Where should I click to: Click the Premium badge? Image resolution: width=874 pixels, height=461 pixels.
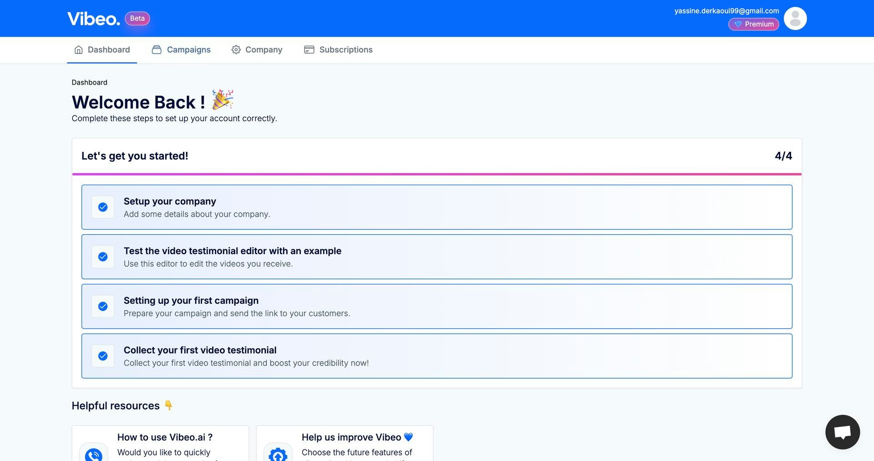click(753, 24)
